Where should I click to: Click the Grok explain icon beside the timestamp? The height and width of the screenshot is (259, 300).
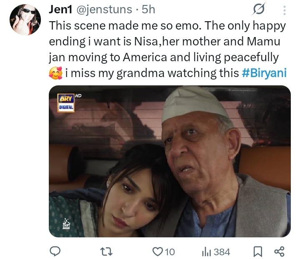260,9
